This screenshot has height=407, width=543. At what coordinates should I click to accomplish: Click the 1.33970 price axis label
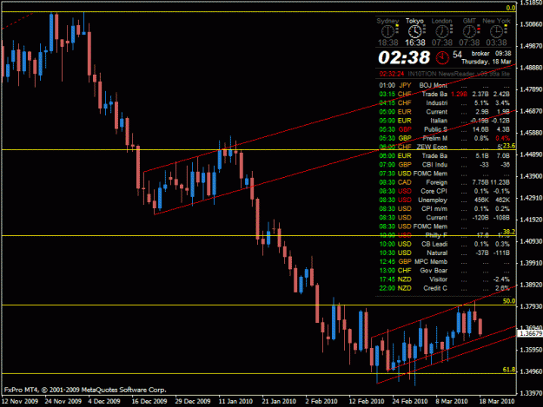click(531, 393)
